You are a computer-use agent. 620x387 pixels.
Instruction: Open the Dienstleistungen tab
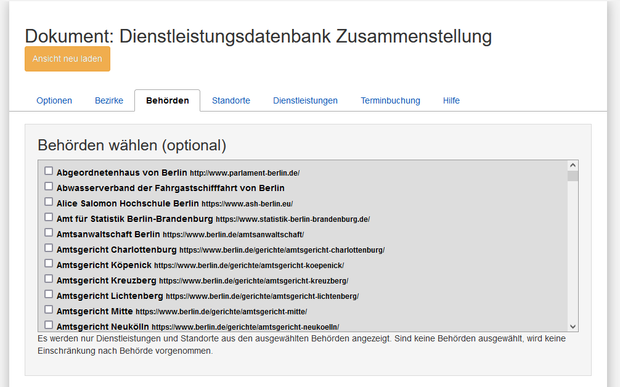click(x=305, y=100)
